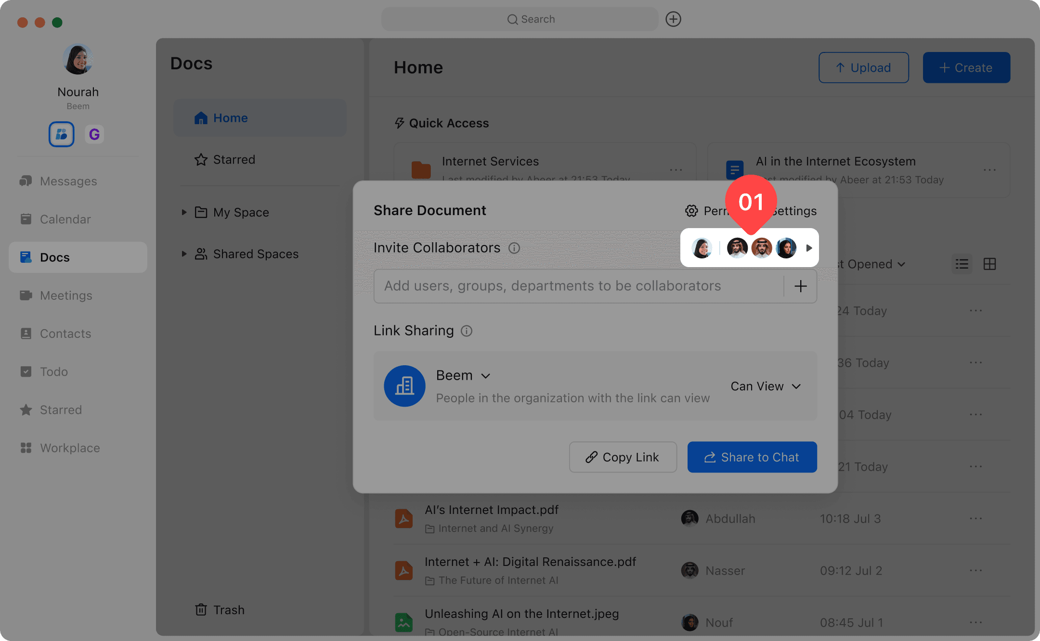Open the Messages section in sidebar

68,181
